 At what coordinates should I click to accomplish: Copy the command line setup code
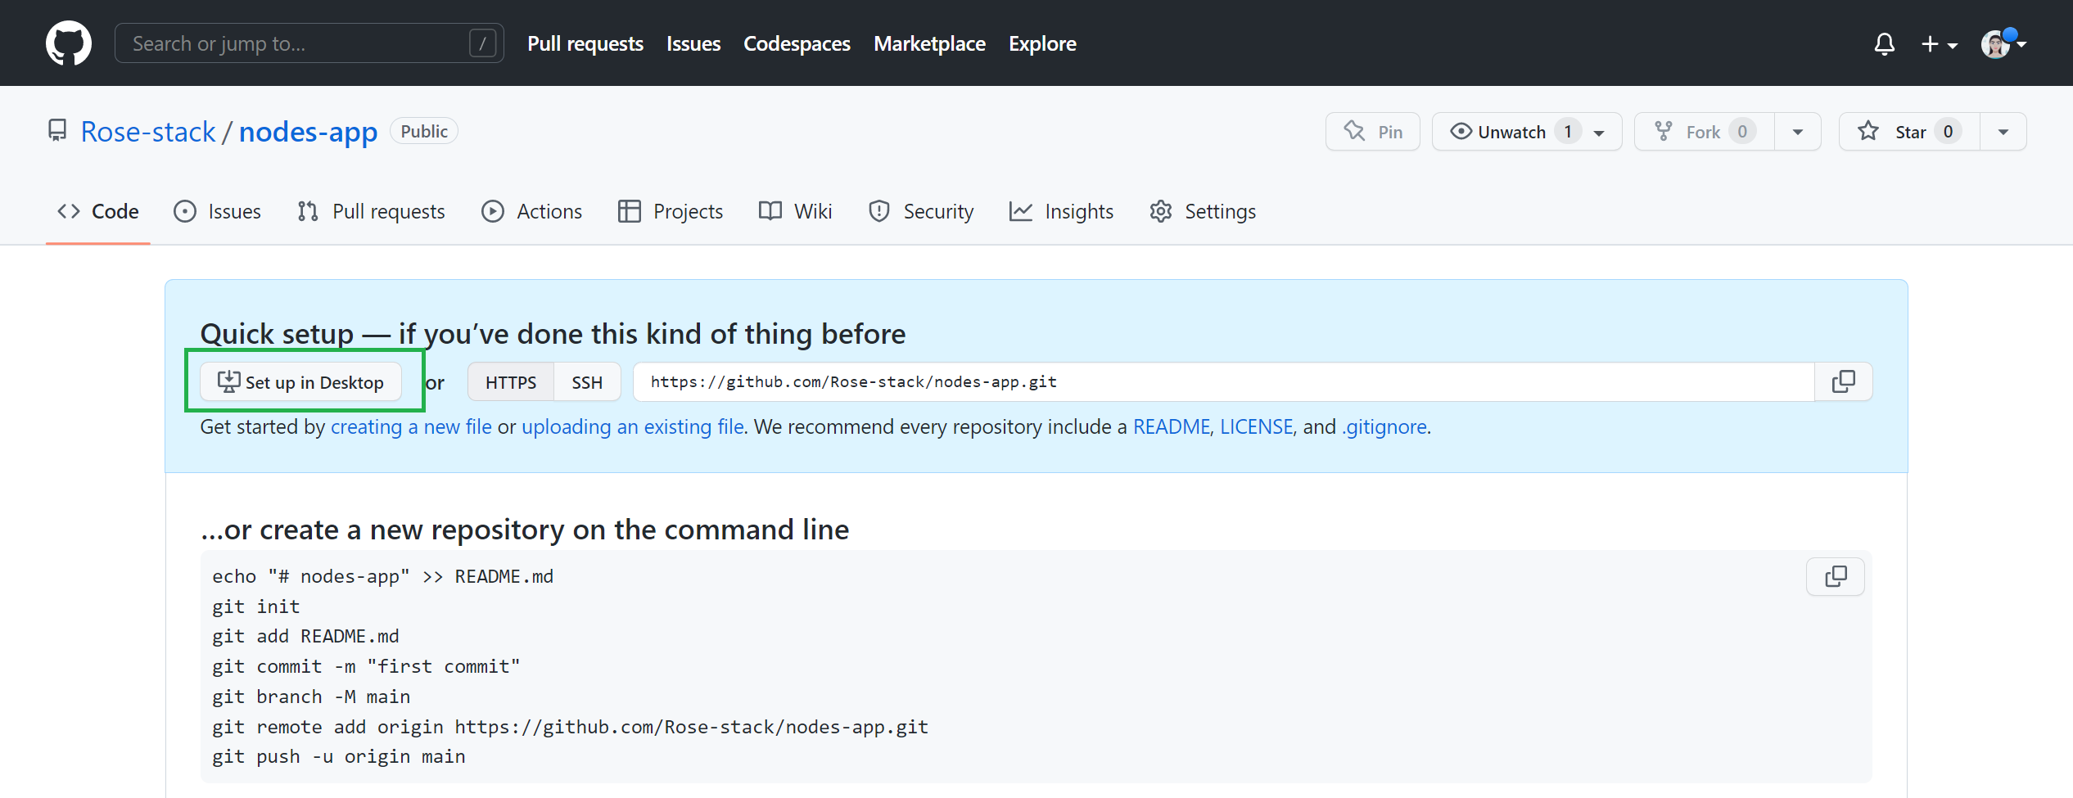pyautogui.click(x=1835, y=577)
